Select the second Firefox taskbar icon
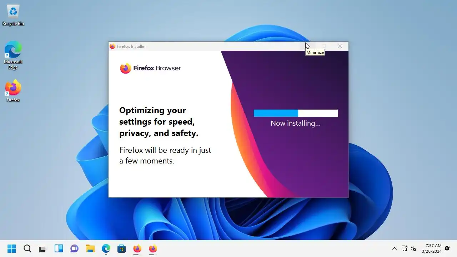Screen dimensions: 457x257 click(x=153, y=249)
